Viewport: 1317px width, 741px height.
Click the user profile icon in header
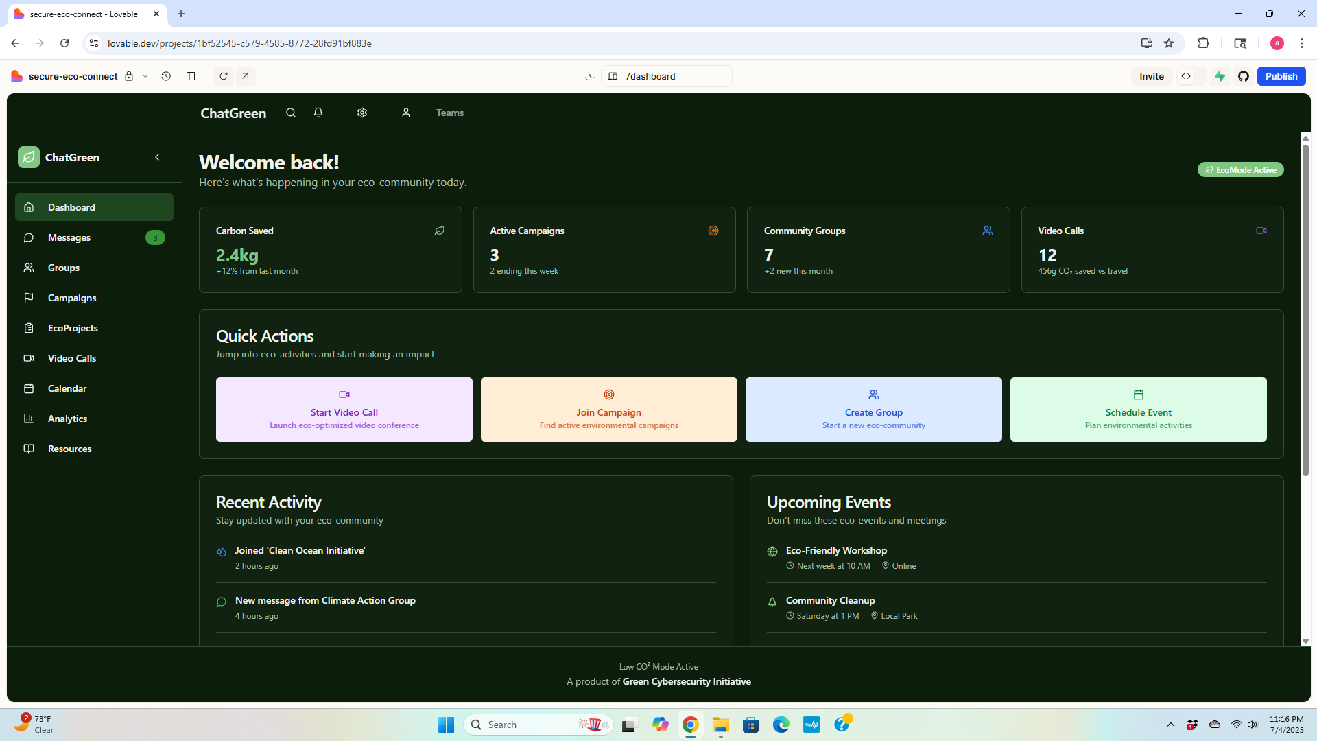click(x=406, y=113)
